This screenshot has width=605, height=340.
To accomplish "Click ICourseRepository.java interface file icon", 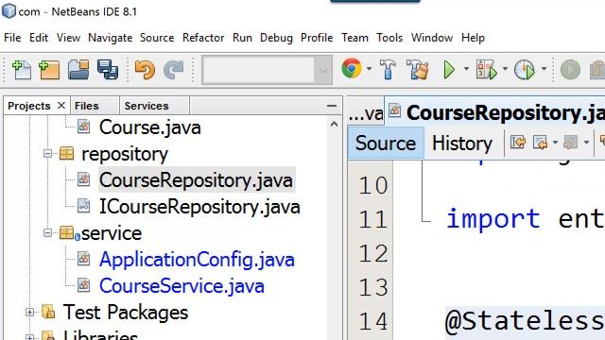I will click(84, 206).
